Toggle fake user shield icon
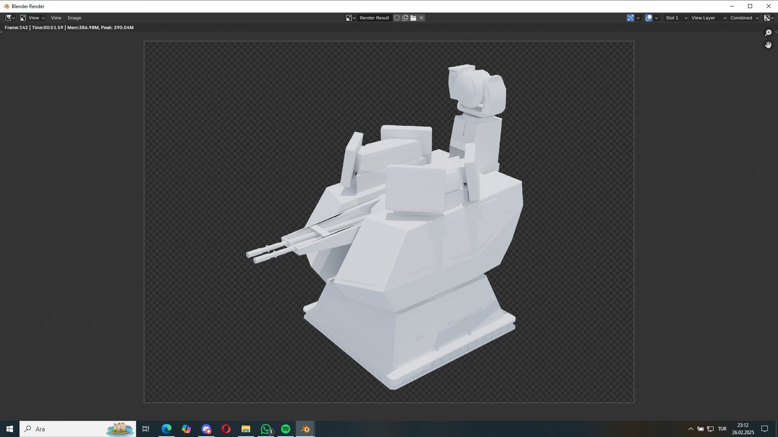778x437 pixels. pyautogui.click(x=397, y=18)
